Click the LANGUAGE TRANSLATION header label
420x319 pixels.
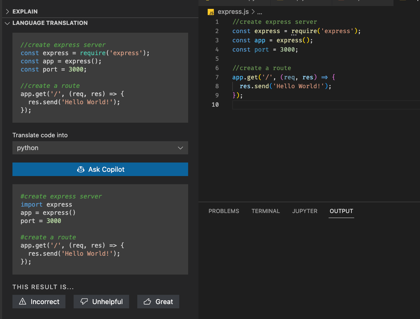pos(50,23)
